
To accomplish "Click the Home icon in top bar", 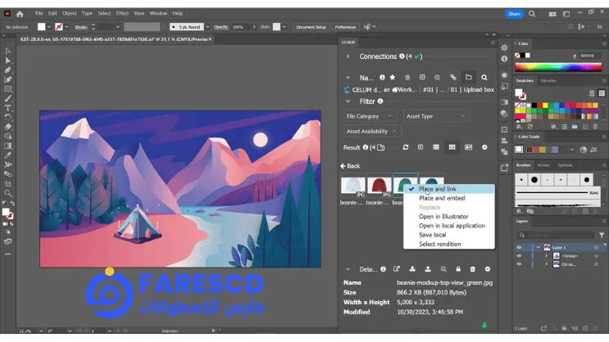I will (20, 14).
